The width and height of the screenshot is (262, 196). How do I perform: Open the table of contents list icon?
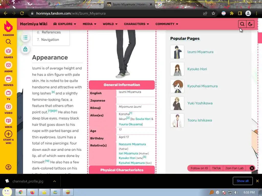[25, 38]
